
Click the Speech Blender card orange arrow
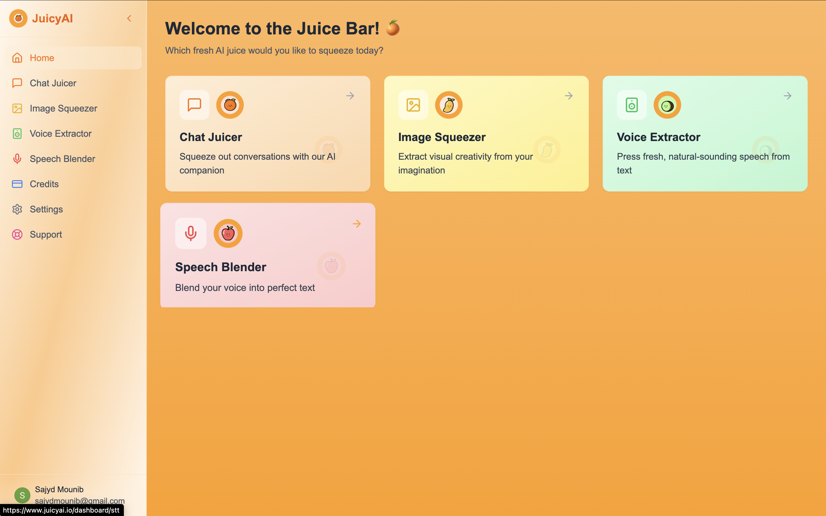pyautogui.click(x=356, y=224)
